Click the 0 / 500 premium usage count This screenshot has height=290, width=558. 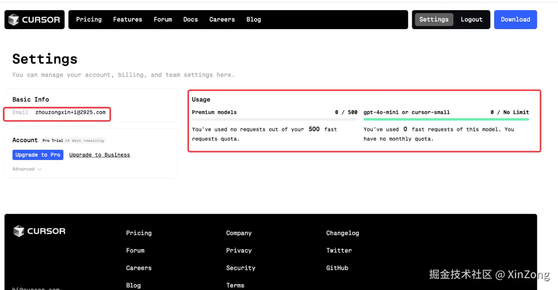pos(346,112)
